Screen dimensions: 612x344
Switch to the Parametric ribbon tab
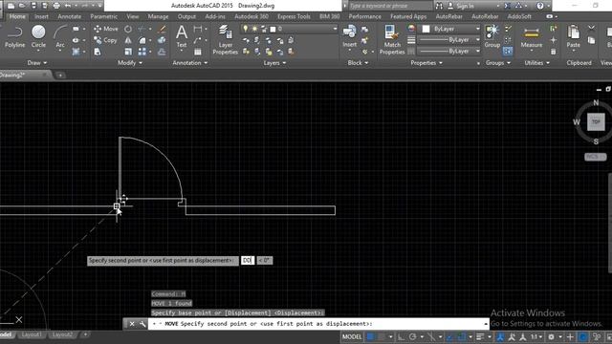click(x=104, y=16)
